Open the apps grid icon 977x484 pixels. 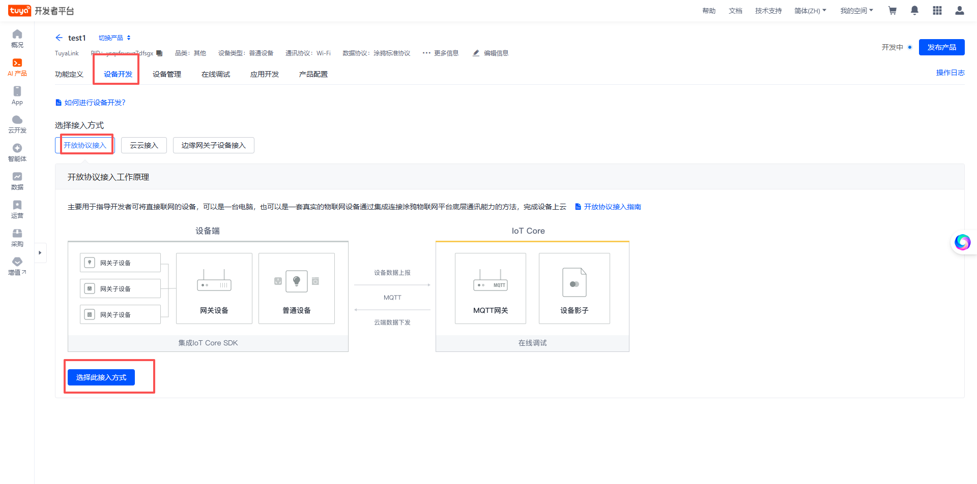(937, 11)
